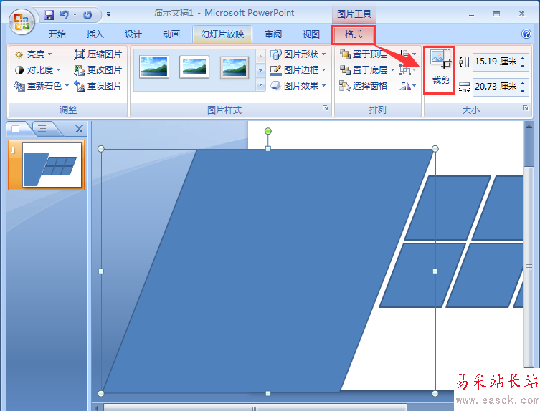Click the horizontal scrollbar left arrow
The height and width of the screenshot is (411, 540).
click(x=98, y=408)
